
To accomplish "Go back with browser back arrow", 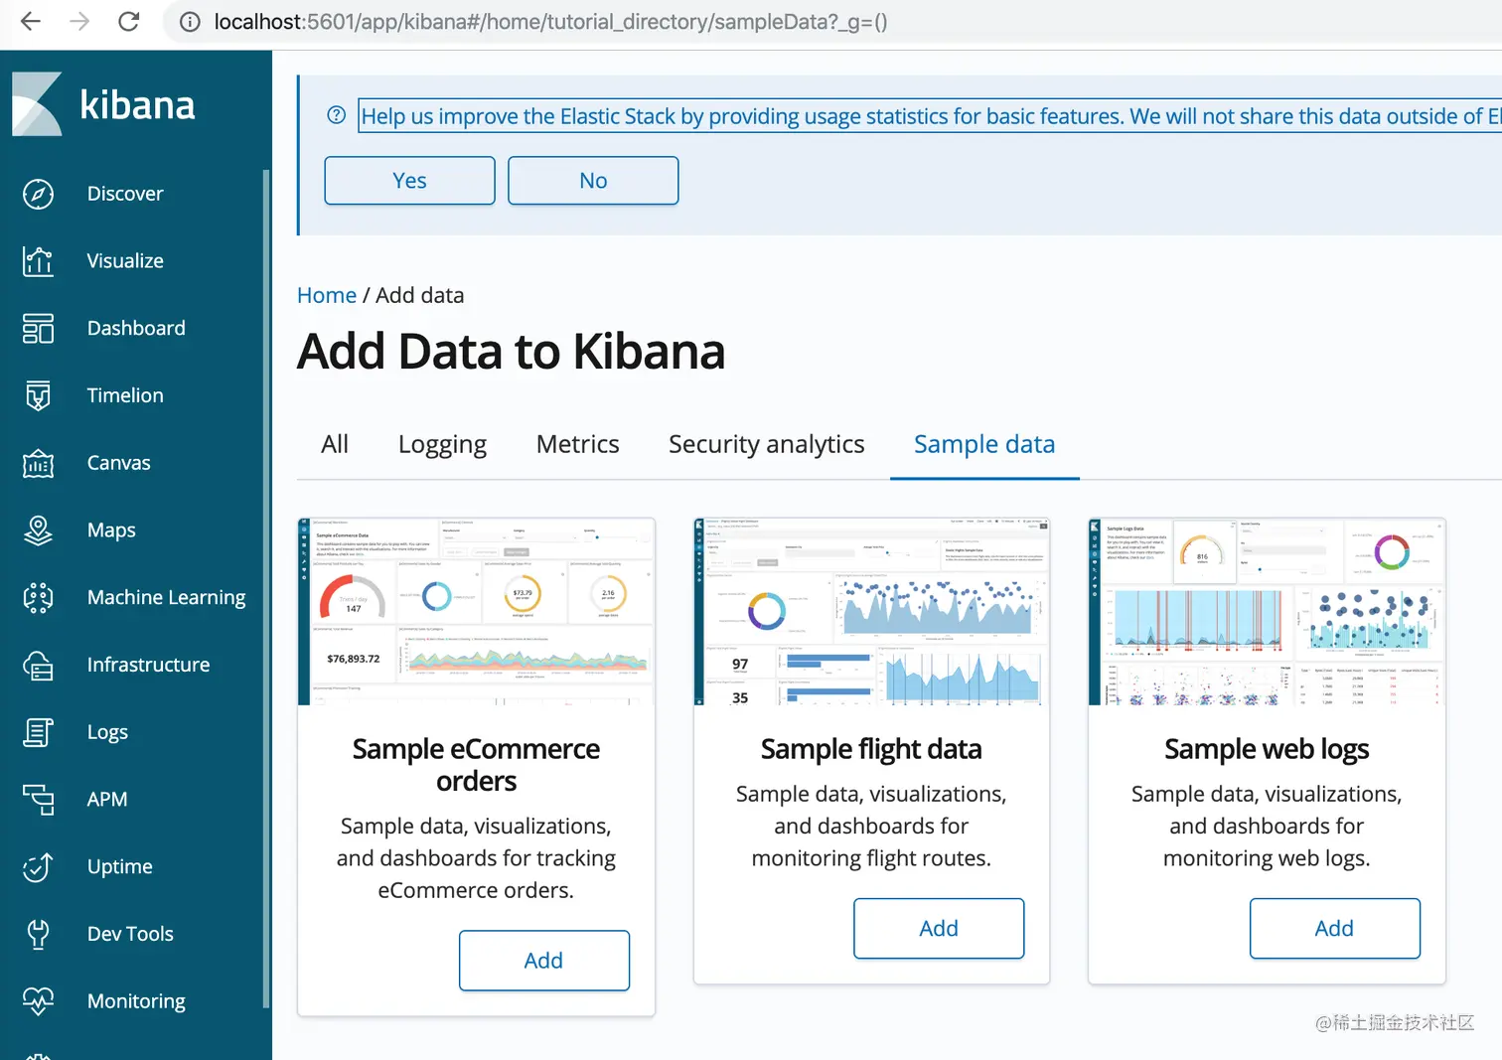I will 31,21.
